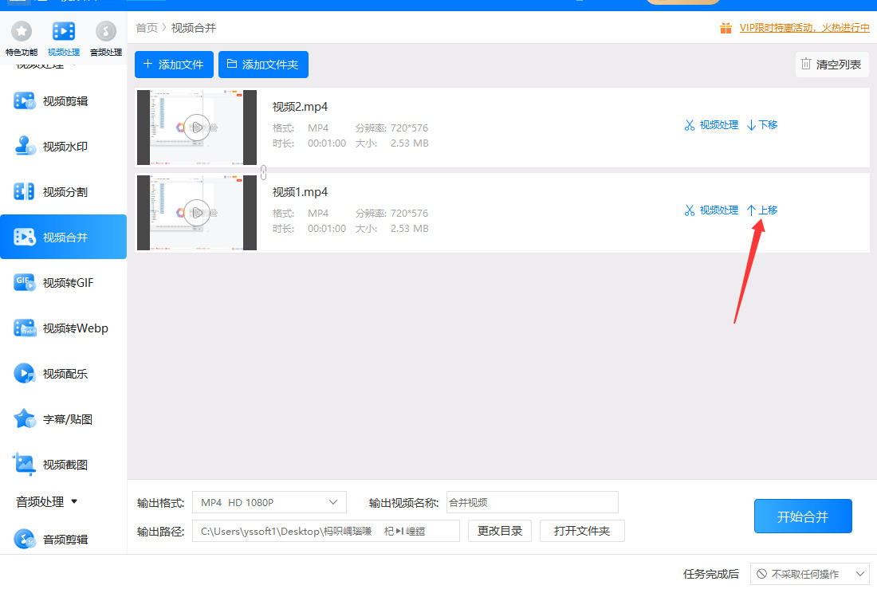The height and width of the screenshot is (593, 877).
Task: Click the gift icon beside VIP promotion
Action: (x=726, y=28)
